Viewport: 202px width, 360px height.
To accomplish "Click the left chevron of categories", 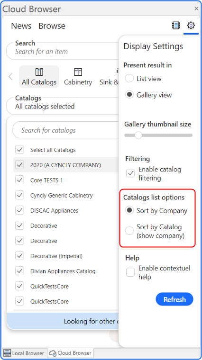I will 10,76.
